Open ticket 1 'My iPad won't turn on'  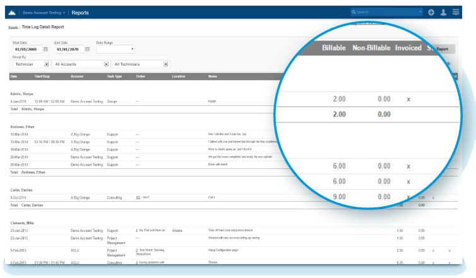pyautogui.click(x=137, y=230)
